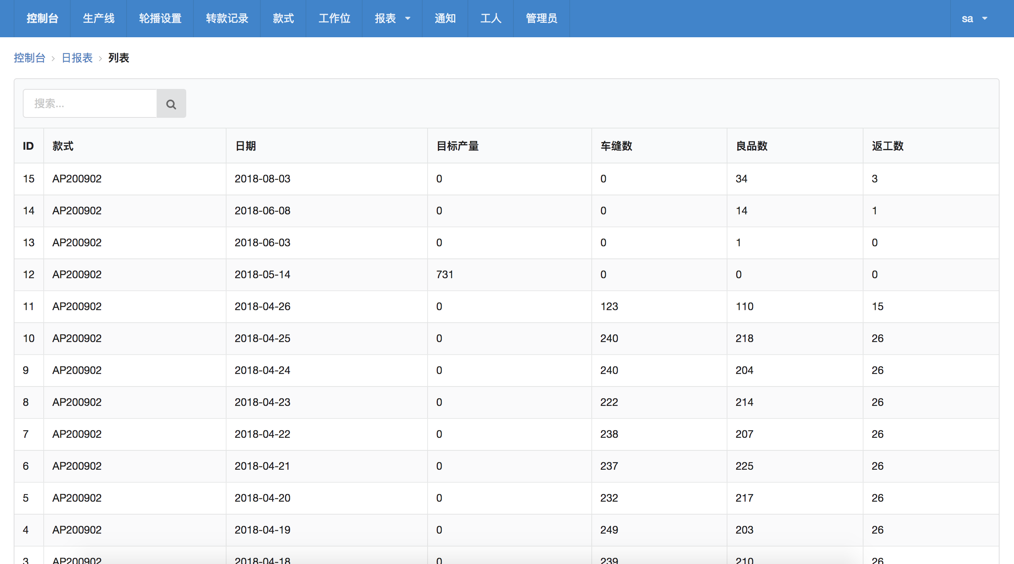Go to the 工人 page
The height and width of the screenshot is (564, 1014).
point(490,19)
